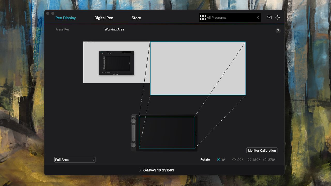Click the tablet active area preview
331x186 pixels.
(167, 133)
